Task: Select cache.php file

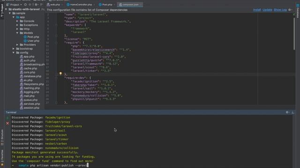Action: pos(29,69)
